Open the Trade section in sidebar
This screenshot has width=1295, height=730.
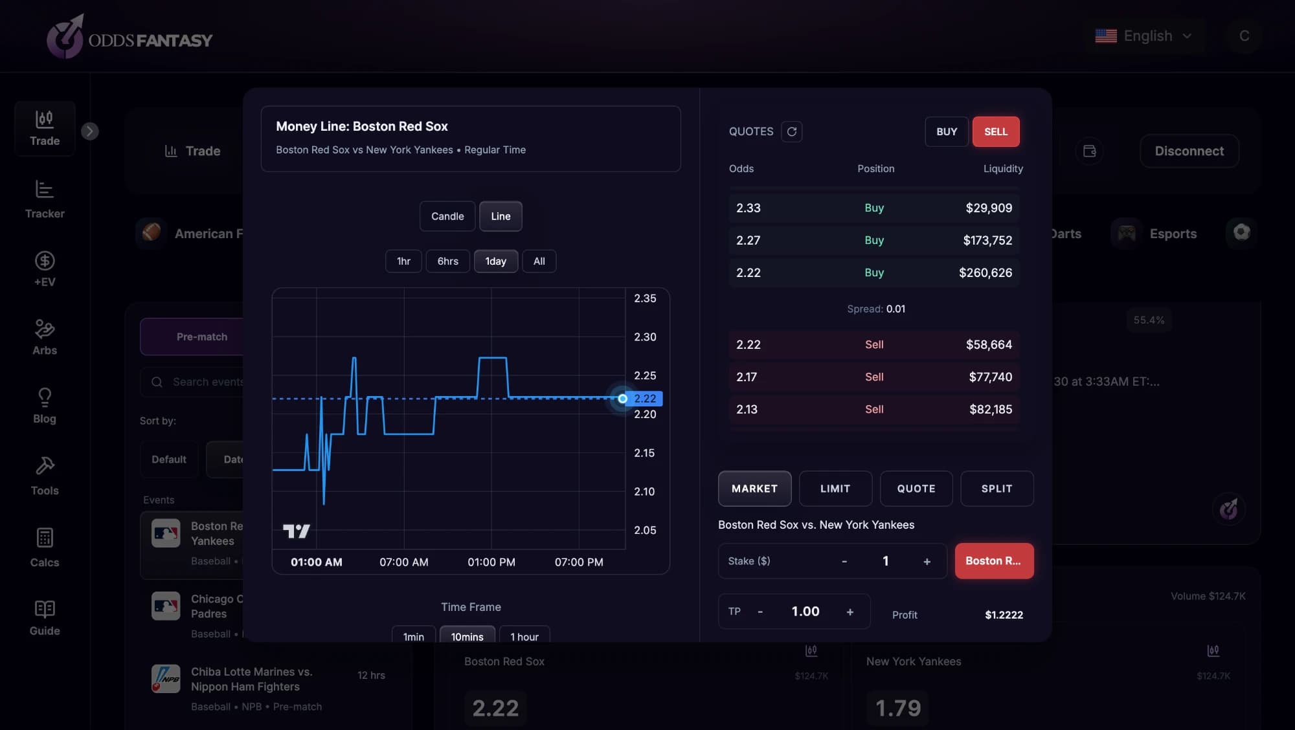(45, 128)
